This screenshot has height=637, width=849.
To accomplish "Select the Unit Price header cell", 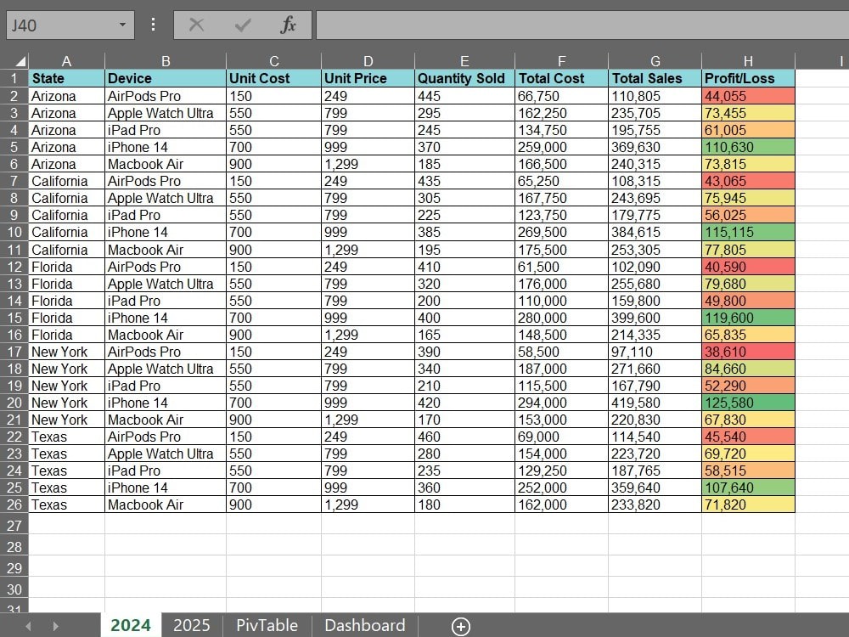I will (x=368, y=78).
